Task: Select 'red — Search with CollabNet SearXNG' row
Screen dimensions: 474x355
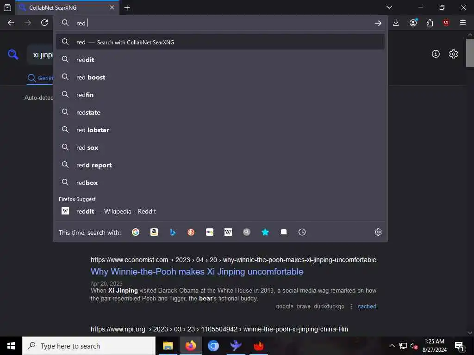Action: (x=220, y=42)
